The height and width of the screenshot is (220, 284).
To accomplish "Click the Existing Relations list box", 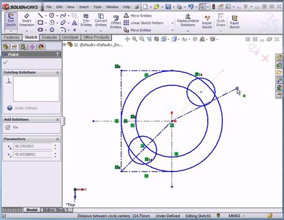I will point(36,89).
